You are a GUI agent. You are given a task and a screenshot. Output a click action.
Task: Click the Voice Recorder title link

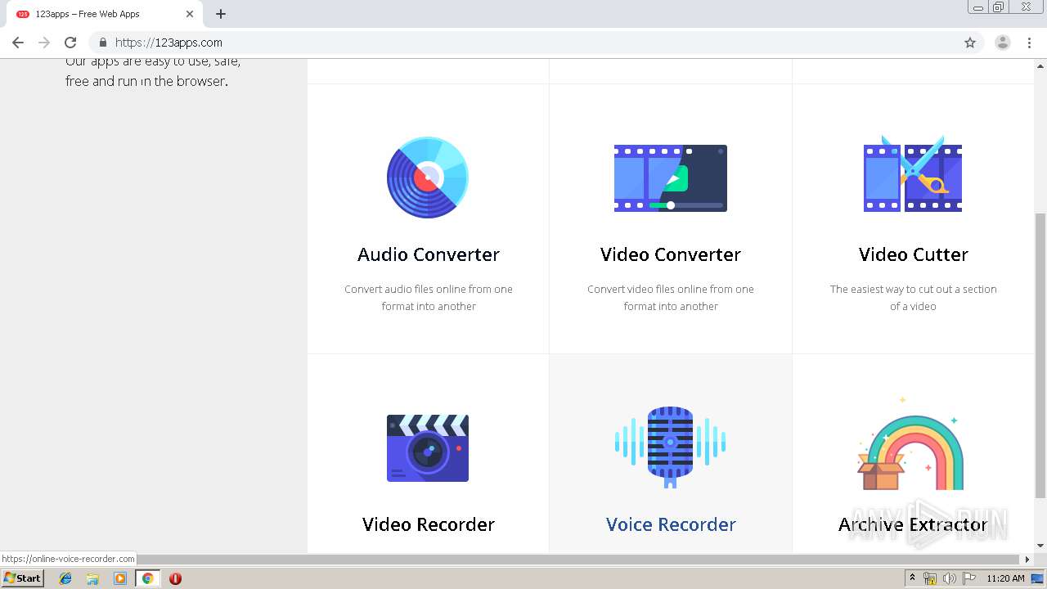[671, 524]
